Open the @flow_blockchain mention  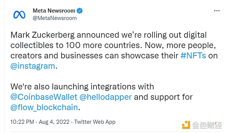click(44, 108)
